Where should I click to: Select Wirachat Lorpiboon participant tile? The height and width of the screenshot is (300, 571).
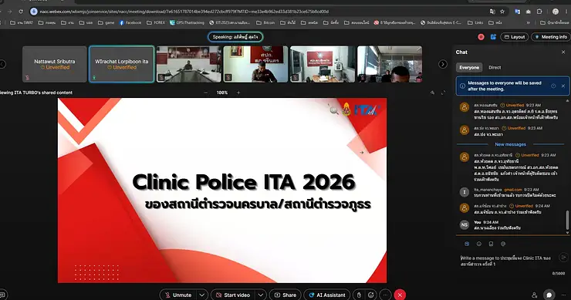pos(122,64)
